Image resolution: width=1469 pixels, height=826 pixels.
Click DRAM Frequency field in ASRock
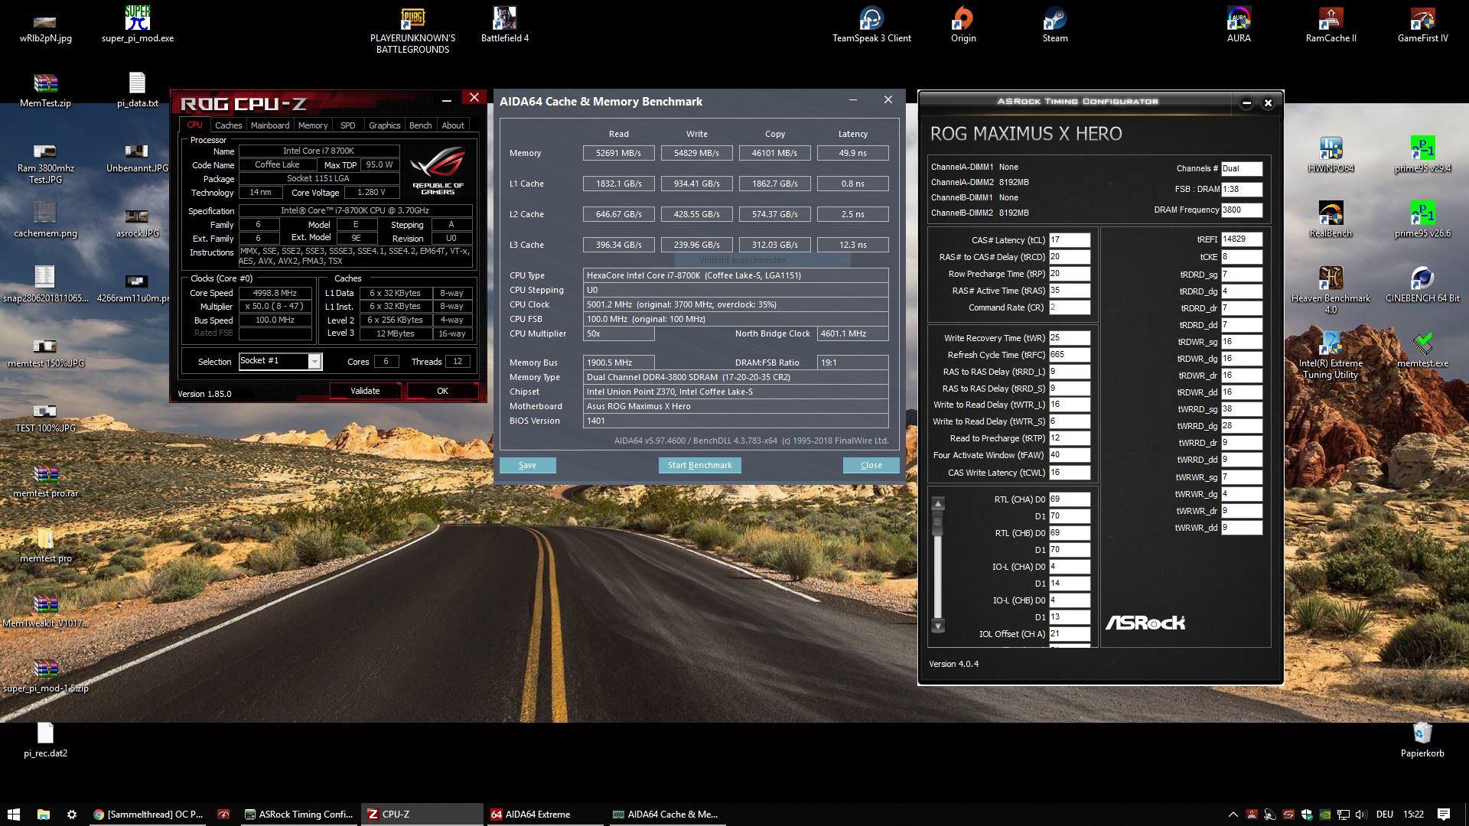tap(1241, 210)
